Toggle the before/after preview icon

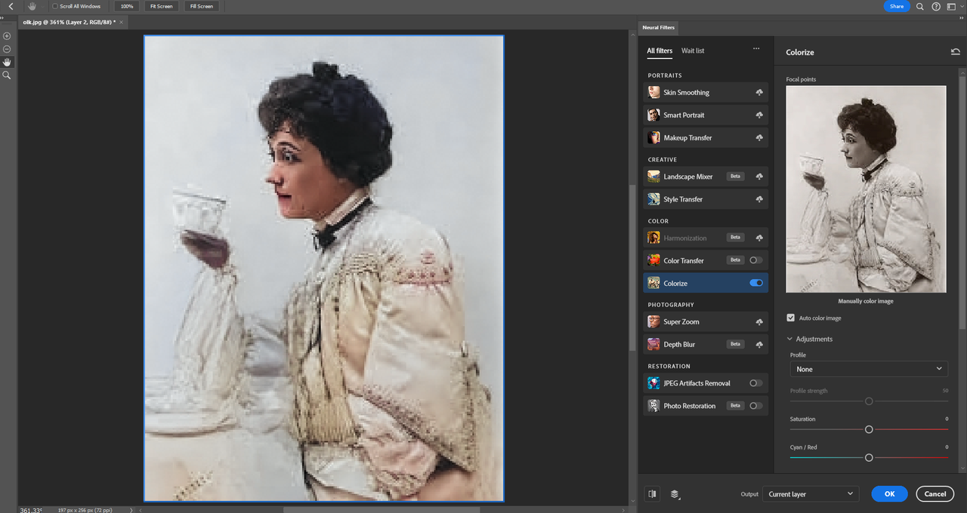(x=652, y=494)
